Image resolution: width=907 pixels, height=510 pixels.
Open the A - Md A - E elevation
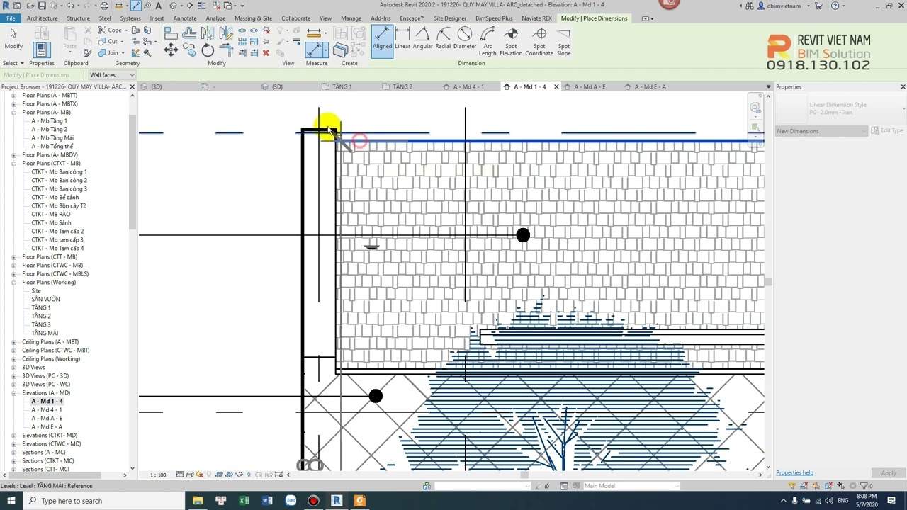(x=47, y=419)
